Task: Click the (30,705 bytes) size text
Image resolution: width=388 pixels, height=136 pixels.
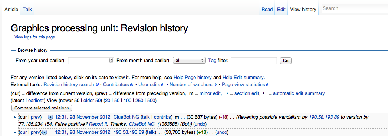Action: tap(180, 132)
